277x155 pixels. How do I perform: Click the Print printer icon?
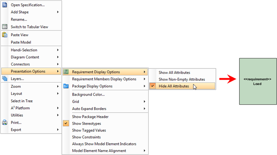tap(5, 122)
